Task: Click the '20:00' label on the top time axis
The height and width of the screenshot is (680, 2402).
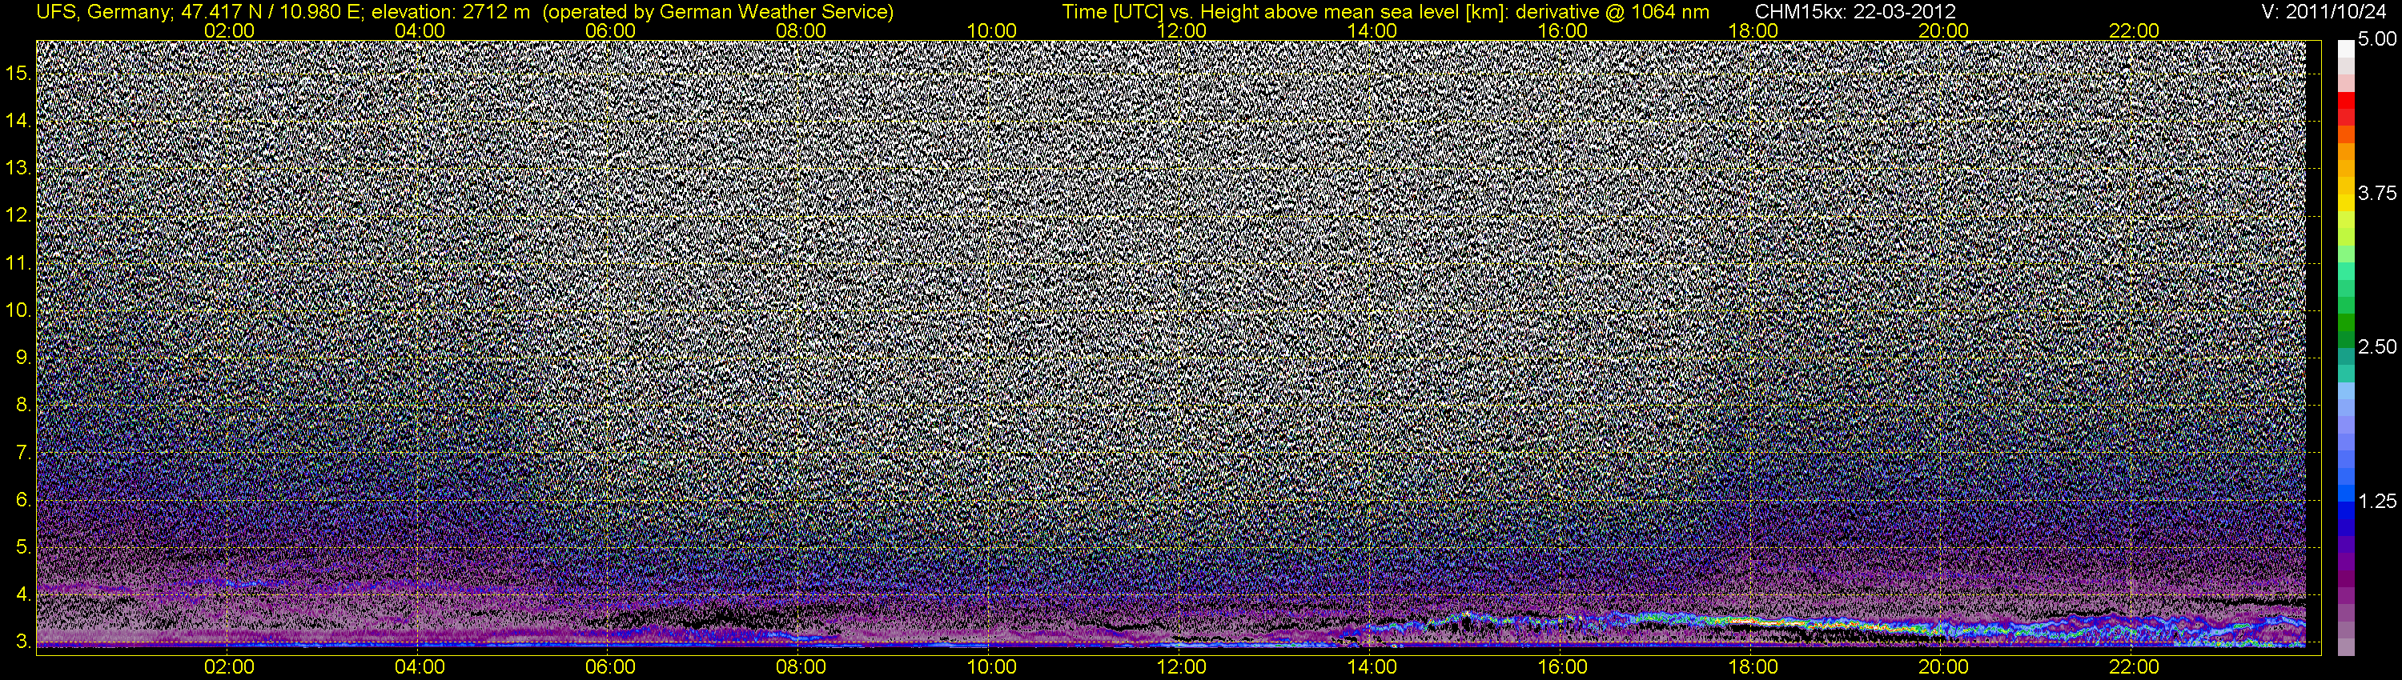Action: 1943,30
